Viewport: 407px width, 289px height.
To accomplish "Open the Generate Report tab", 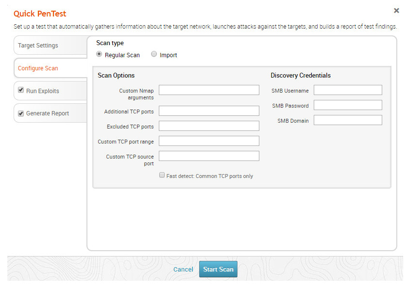I will [x=48, y=113].
